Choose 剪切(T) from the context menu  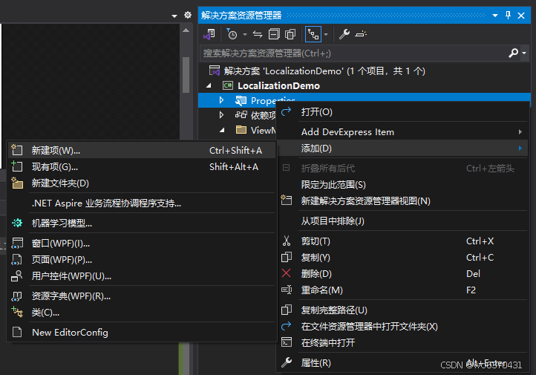[x=402, y=241]
